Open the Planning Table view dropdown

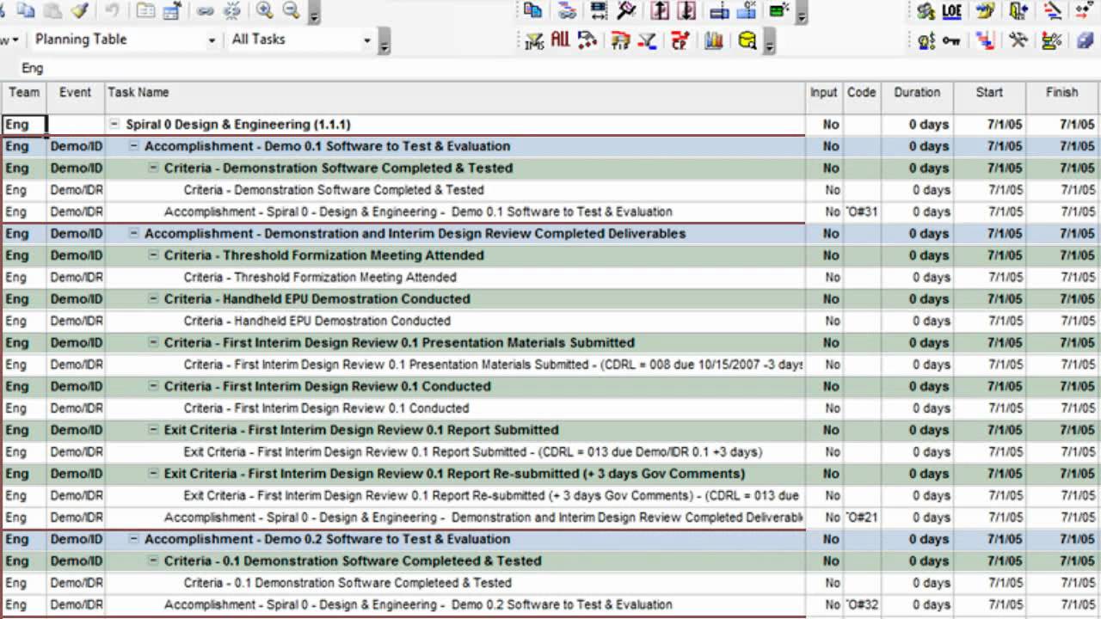point(212,40)
